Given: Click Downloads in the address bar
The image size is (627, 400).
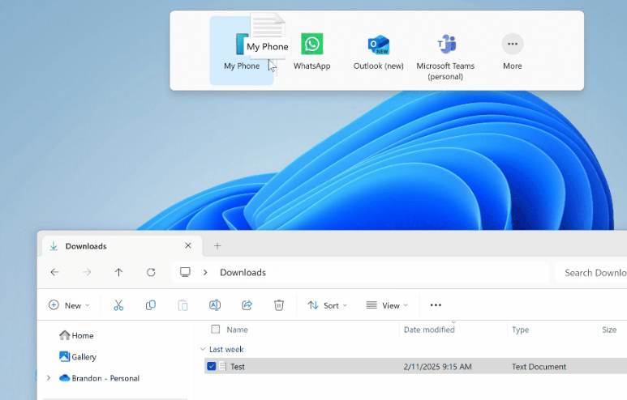Looking at the screenshot, I should (x=243, y=272).
